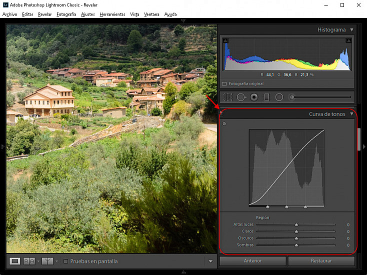The width and height of the screenshot is (367, 275).
Task: Click the Anterior button
Action: click(253, 260)
